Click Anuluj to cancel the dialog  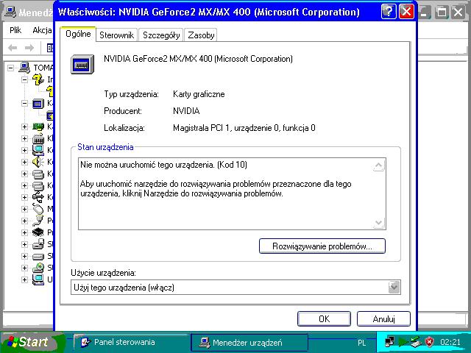tap(383, 318)
